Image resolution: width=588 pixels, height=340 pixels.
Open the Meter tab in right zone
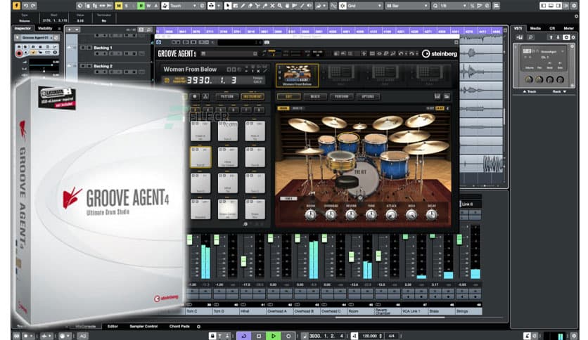[568, 28]
